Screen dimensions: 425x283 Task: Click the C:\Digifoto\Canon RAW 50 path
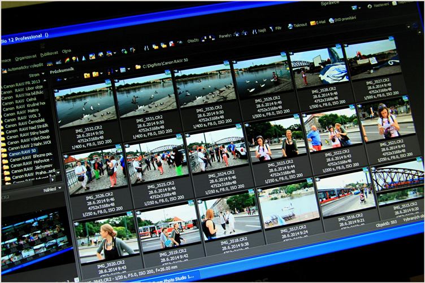165,63
